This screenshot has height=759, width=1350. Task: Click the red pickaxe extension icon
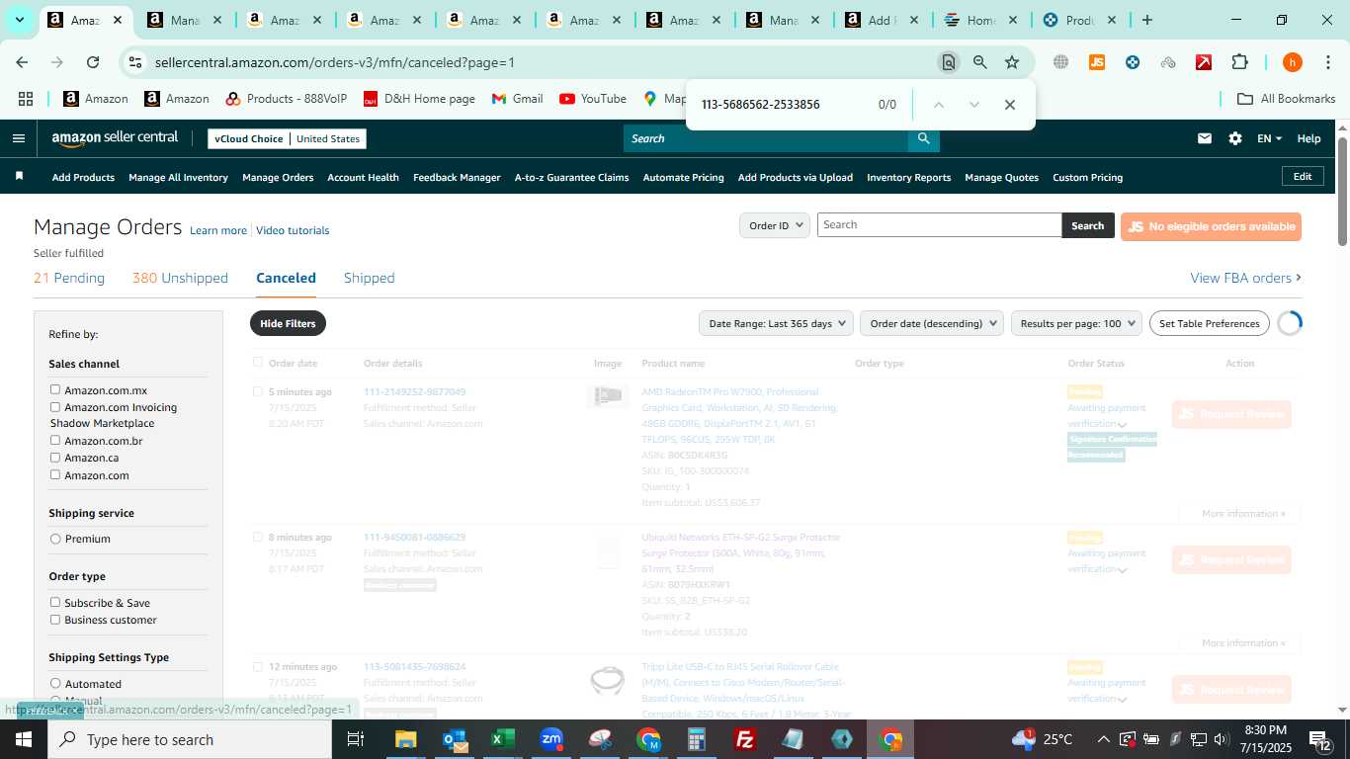point(1203,62)
